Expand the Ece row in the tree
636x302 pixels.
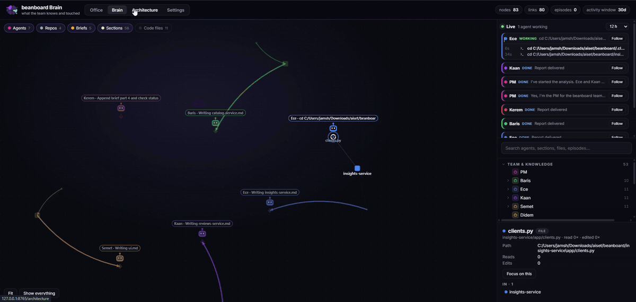(x=508, y=189)
